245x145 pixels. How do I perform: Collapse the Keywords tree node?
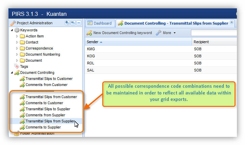tap(12, 30)
